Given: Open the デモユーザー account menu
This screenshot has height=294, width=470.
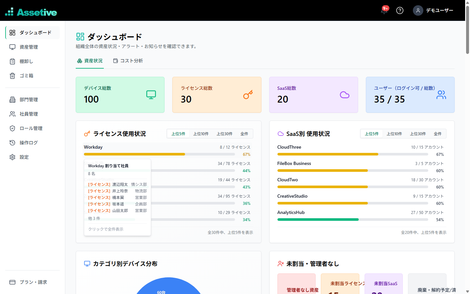Looking at the screenshot, I should click(433, 10).
